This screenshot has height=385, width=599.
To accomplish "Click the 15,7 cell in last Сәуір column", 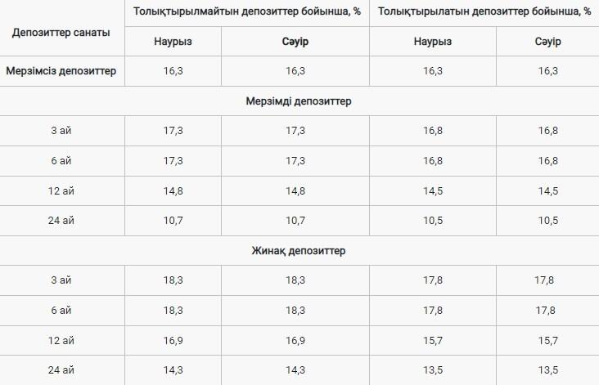I will (547, 340).
